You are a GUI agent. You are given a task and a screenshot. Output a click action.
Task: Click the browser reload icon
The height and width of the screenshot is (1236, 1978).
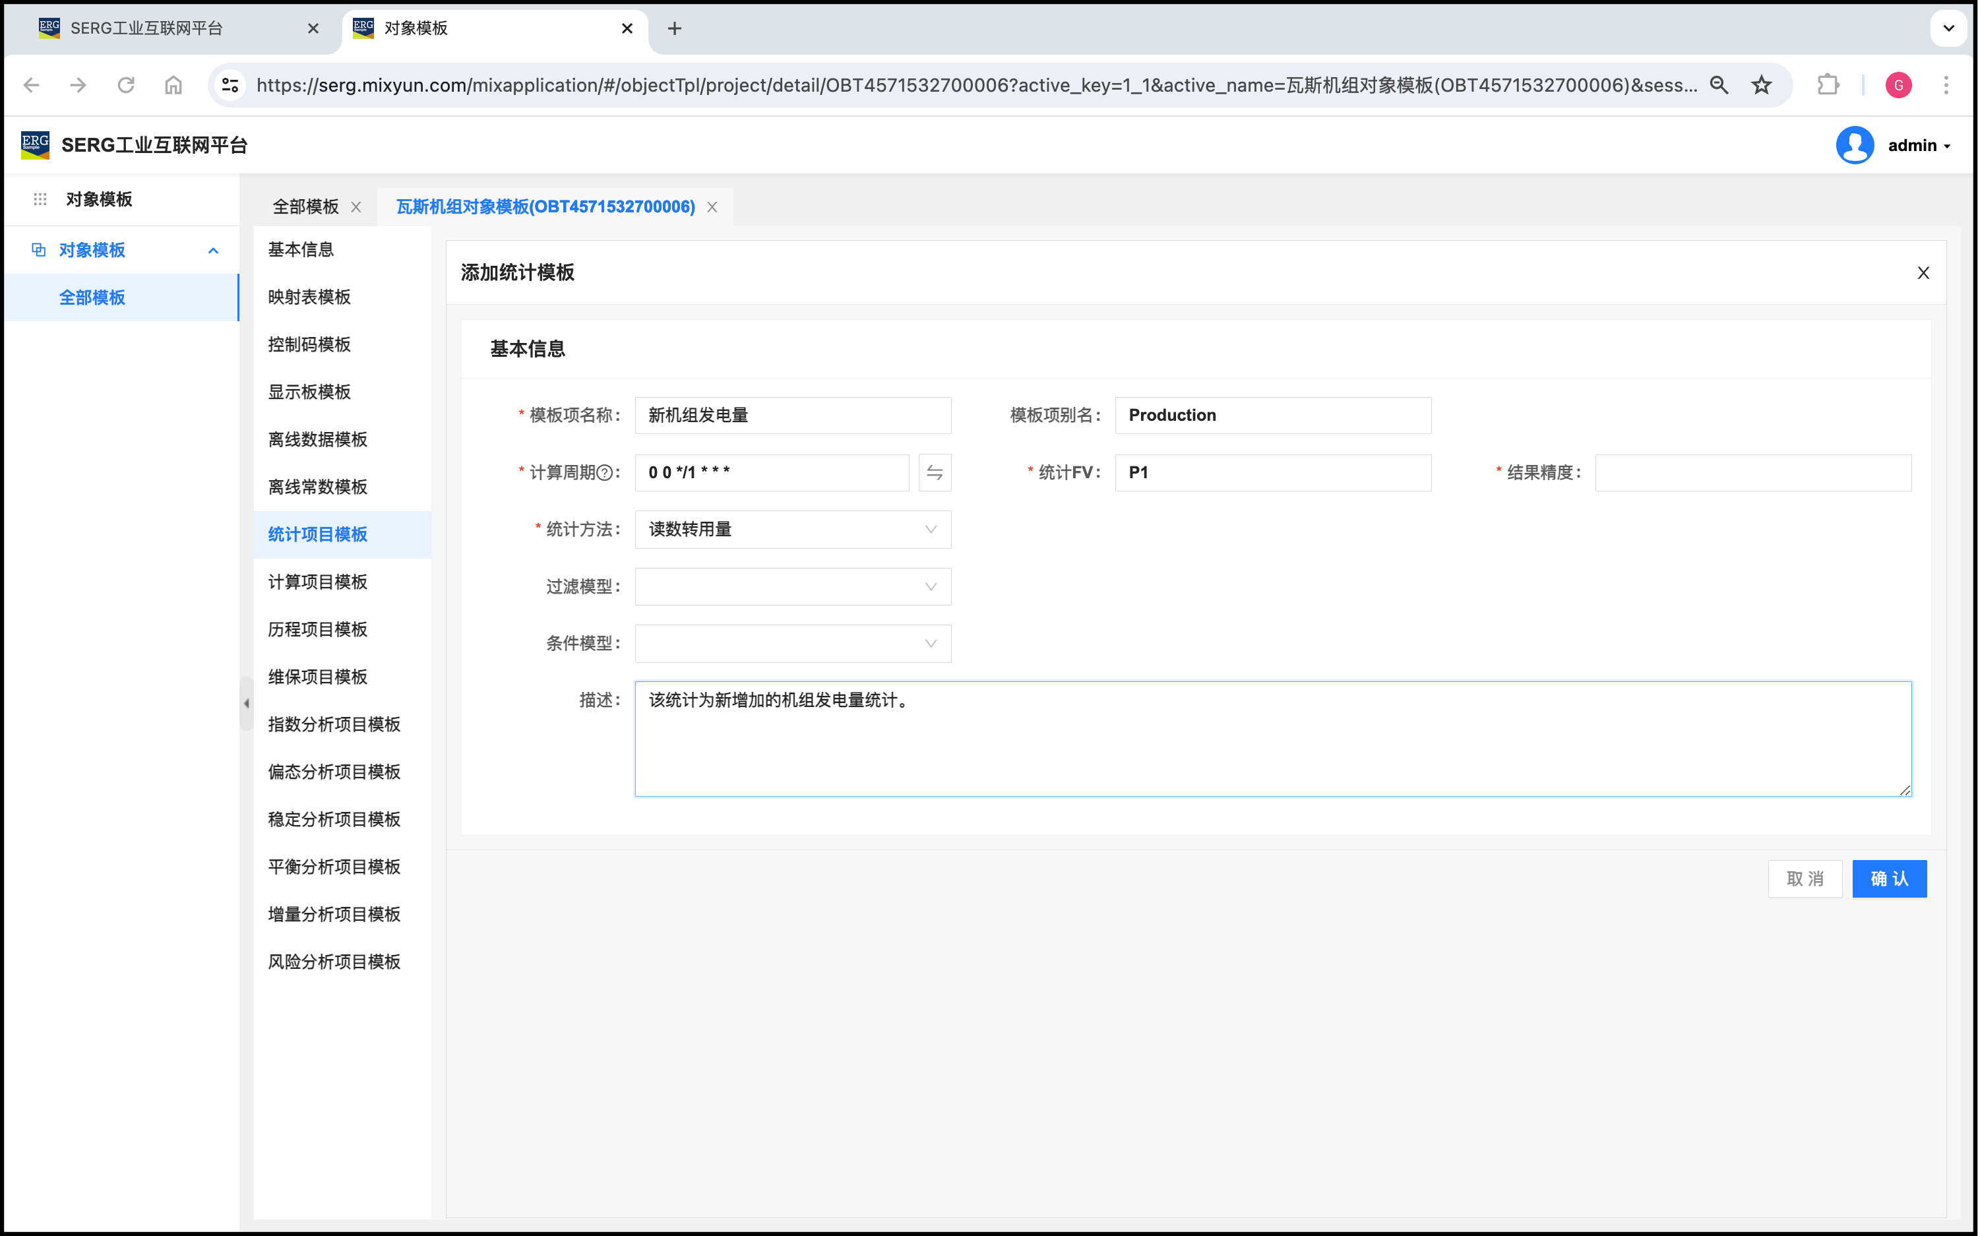click(x=126, y=85)
